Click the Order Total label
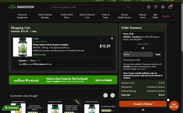This screenshot has width=183, height=113. click(126, 95)
